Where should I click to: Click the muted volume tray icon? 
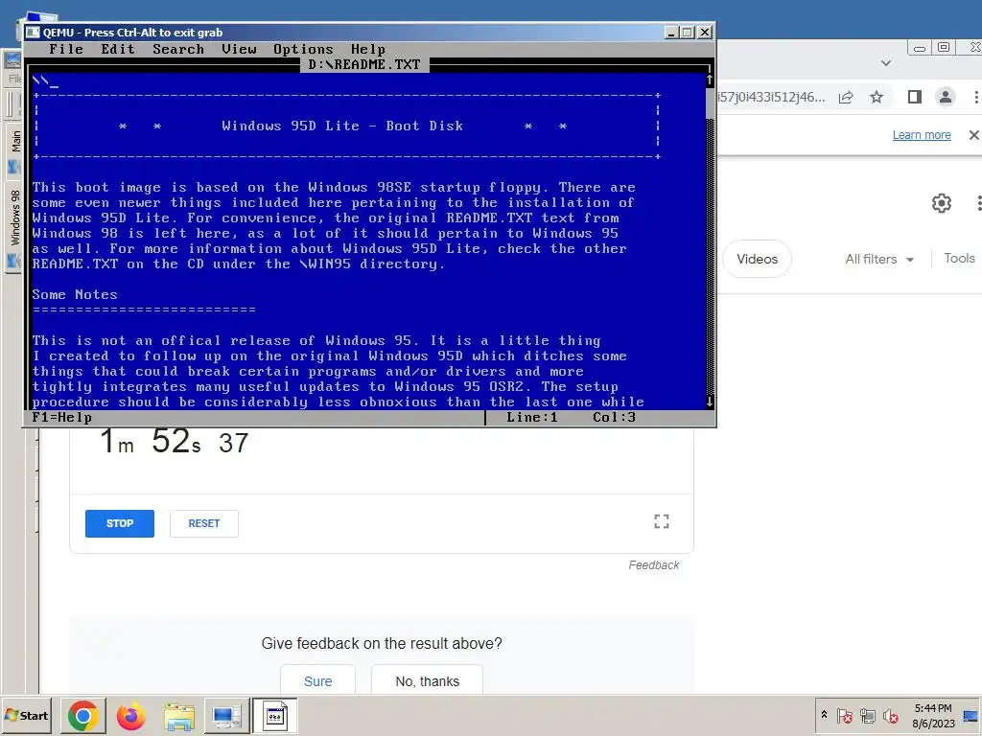coord(890,715)
